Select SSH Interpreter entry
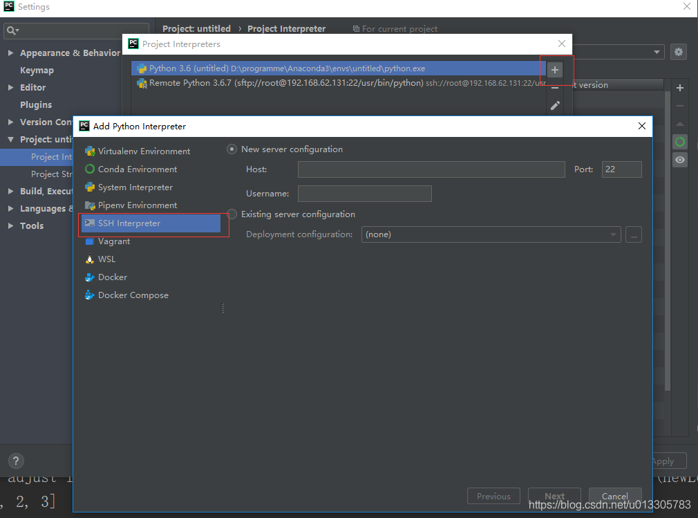Image resolution: width=698 pixels, height=518 pixels. (151, 223)
